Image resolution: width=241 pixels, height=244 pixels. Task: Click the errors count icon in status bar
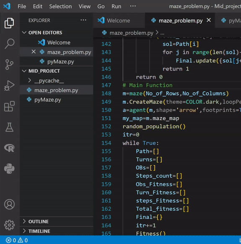(8, 240)
